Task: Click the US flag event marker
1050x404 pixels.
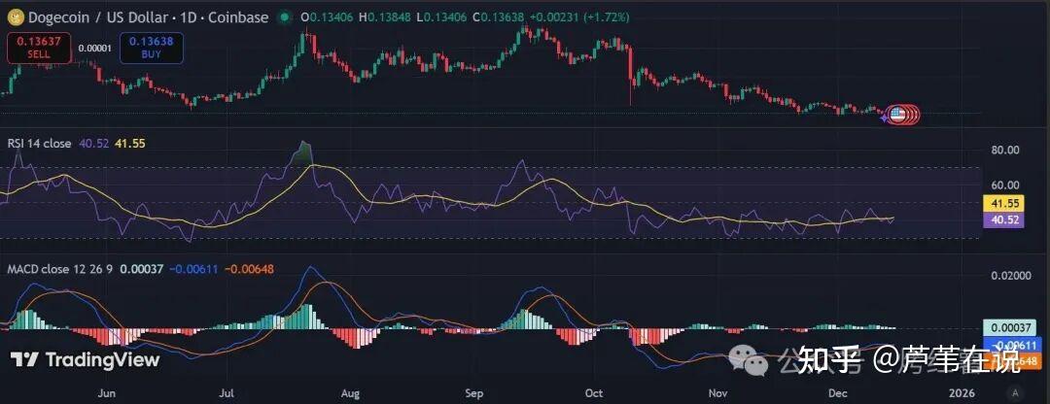Action: pos(897,116)
